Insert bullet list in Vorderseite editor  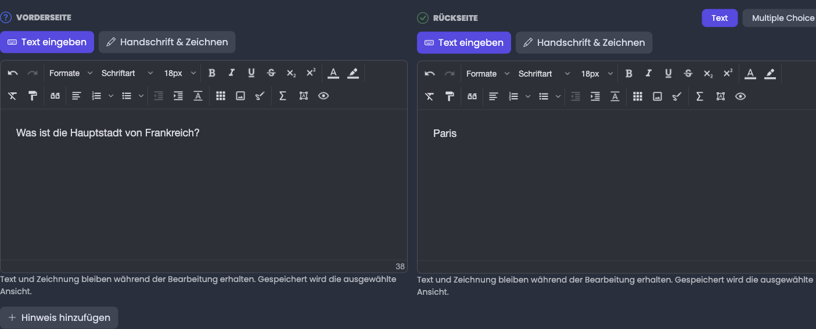coord(127,96)
